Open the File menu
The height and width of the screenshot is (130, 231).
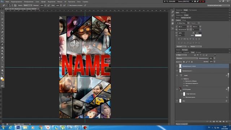tap(7, 1)
